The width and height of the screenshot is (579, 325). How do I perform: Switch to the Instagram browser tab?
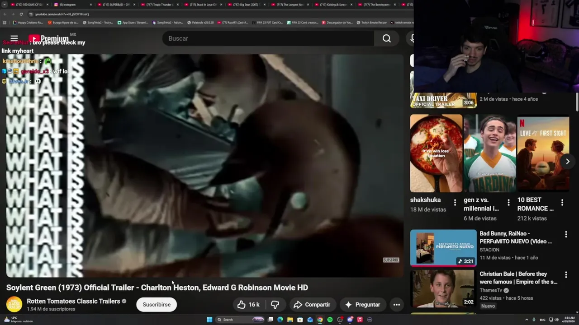click(71, 5)
